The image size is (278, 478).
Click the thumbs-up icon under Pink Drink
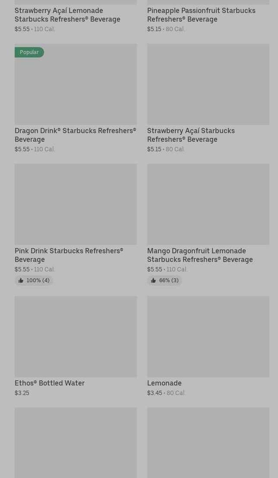21,280
